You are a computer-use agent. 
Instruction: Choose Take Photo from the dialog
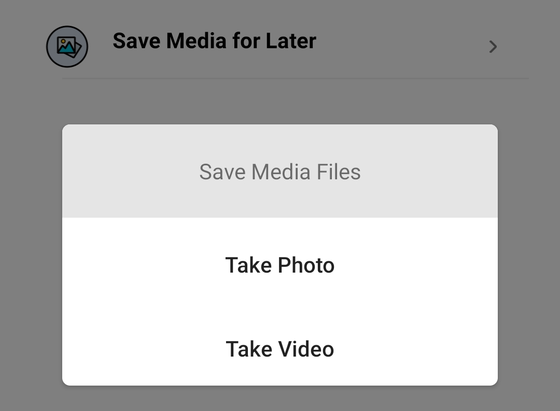(280, 265)
